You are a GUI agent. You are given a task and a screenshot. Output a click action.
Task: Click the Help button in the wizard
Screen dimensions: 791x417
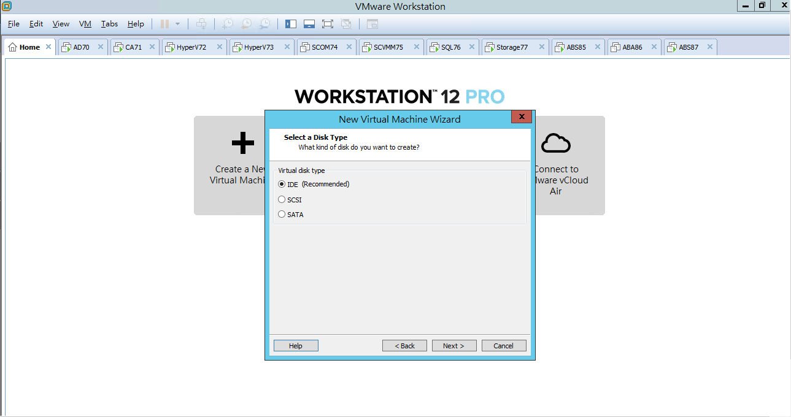(x=296, y=346)
